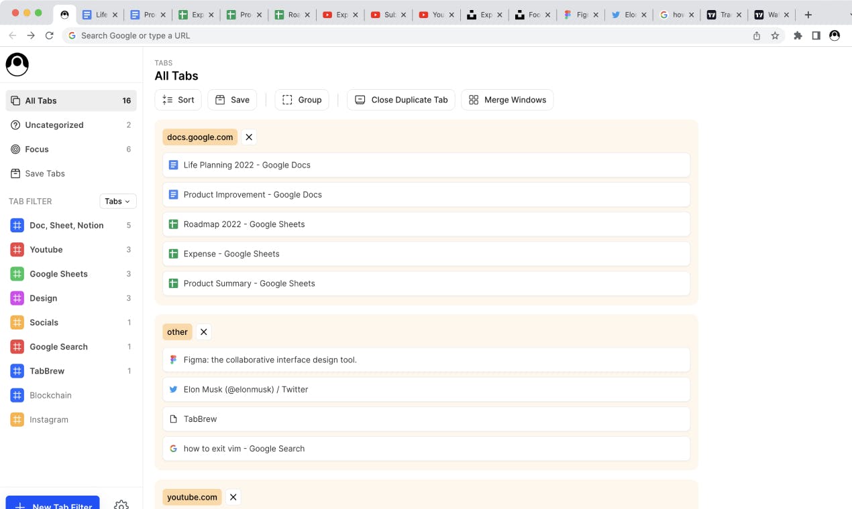Image resolution: width=852 pixels, height=509 pixels.
Task: Open Product Improvement - Google Docs row
Action: tap(426, 195)
